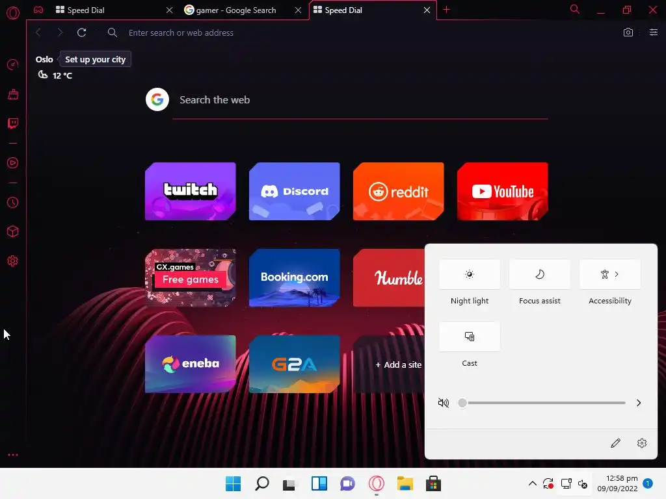Screen dimensions: 666x499
Task: Mute or unmute the volume speaker
Action: [x=444, y=403]
